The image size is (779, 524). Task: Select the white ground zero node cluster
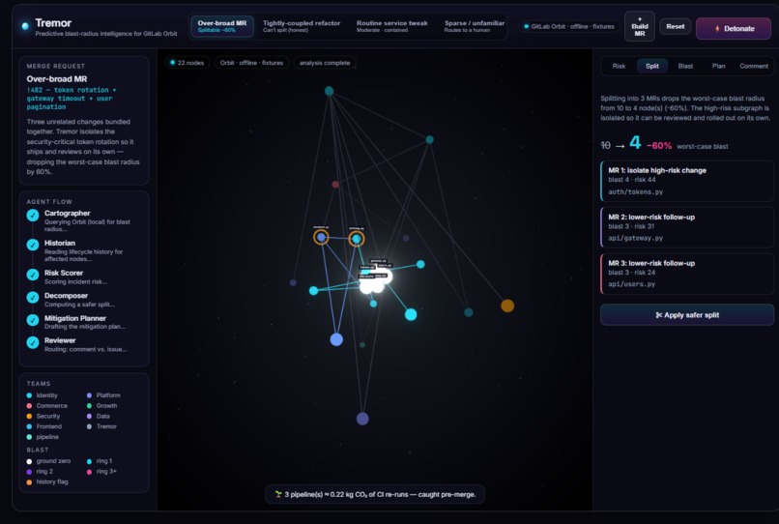[375, 280]
